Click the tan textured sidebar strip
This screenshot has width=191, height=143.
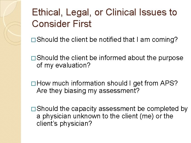click(10, 71)
